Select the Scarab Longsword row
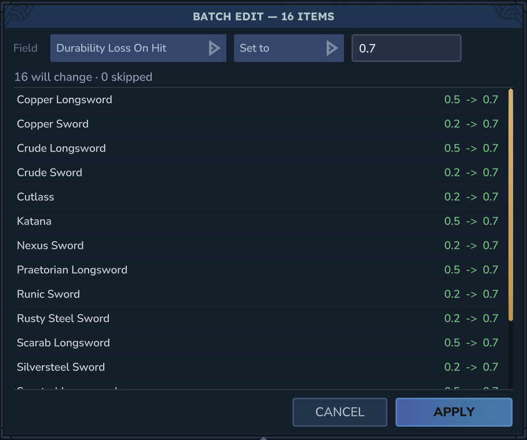The height and width of the screenshot is (440, 527). pos(259,343)
